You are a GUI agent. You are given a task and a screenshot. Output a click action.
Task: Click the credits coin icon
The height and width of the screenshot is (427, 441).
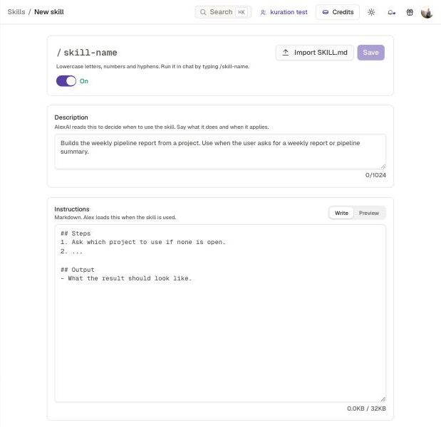(x=326, y=12)
